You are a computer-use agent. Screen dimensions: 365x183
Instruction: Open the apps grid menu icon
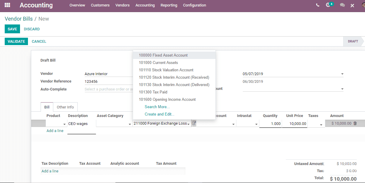[7, 5]
